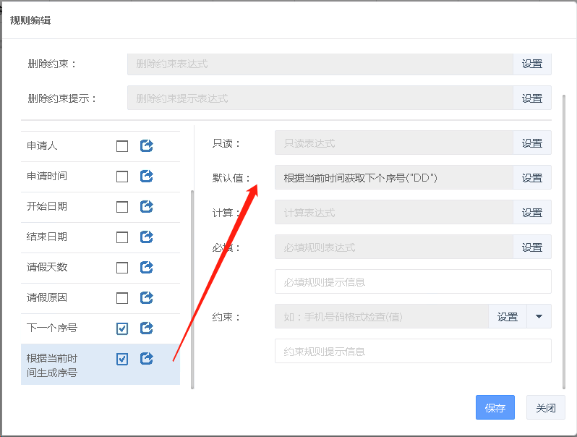Screen dimensions: 577x437
Task: Uncheck the 下一个序号 checkbox
Action: (x=122, y=328)
